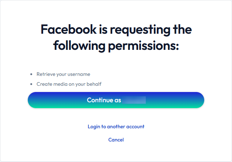Click the word Retrieve in the first permission
The width and height of the screenshot is (232, 162).
(46, 74)
